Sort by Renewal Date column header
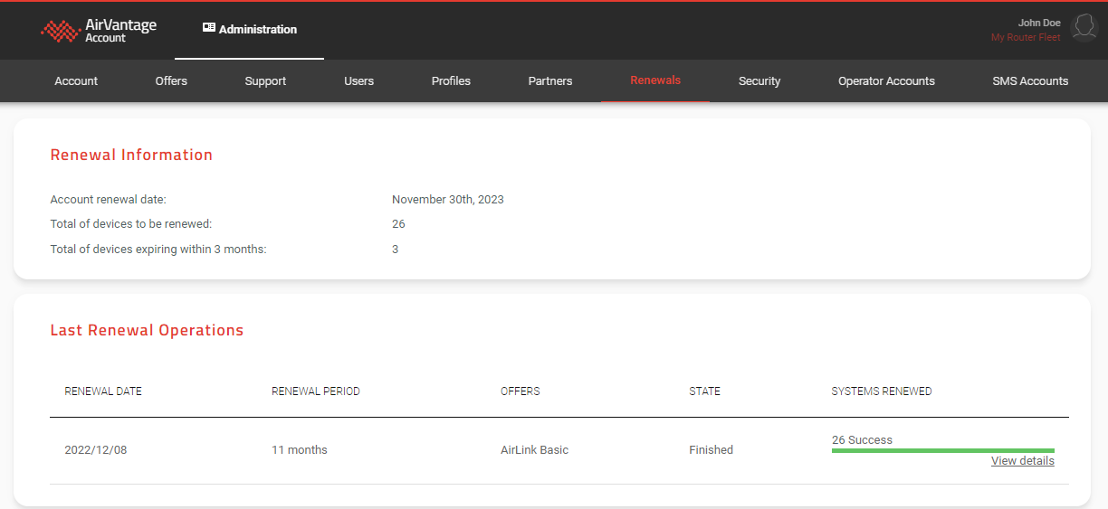The image size is (1108, 509). click(103, 391)
